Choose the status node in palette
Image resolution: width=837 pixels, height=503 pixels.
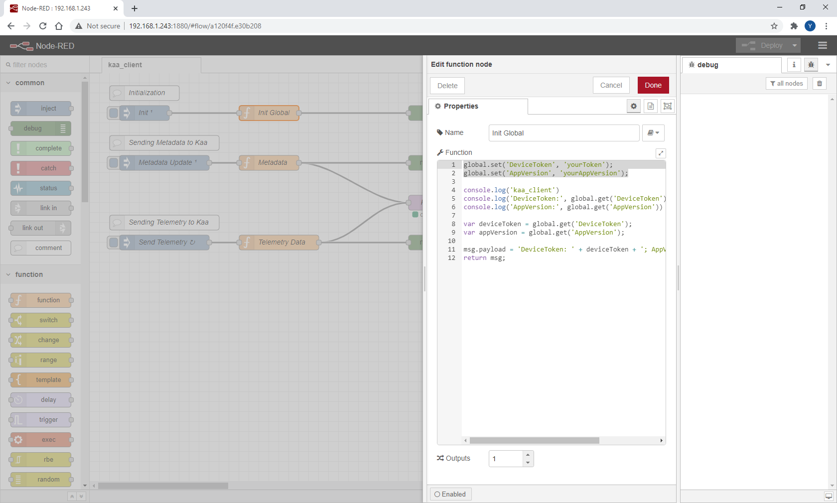click(x=41, y=188)
